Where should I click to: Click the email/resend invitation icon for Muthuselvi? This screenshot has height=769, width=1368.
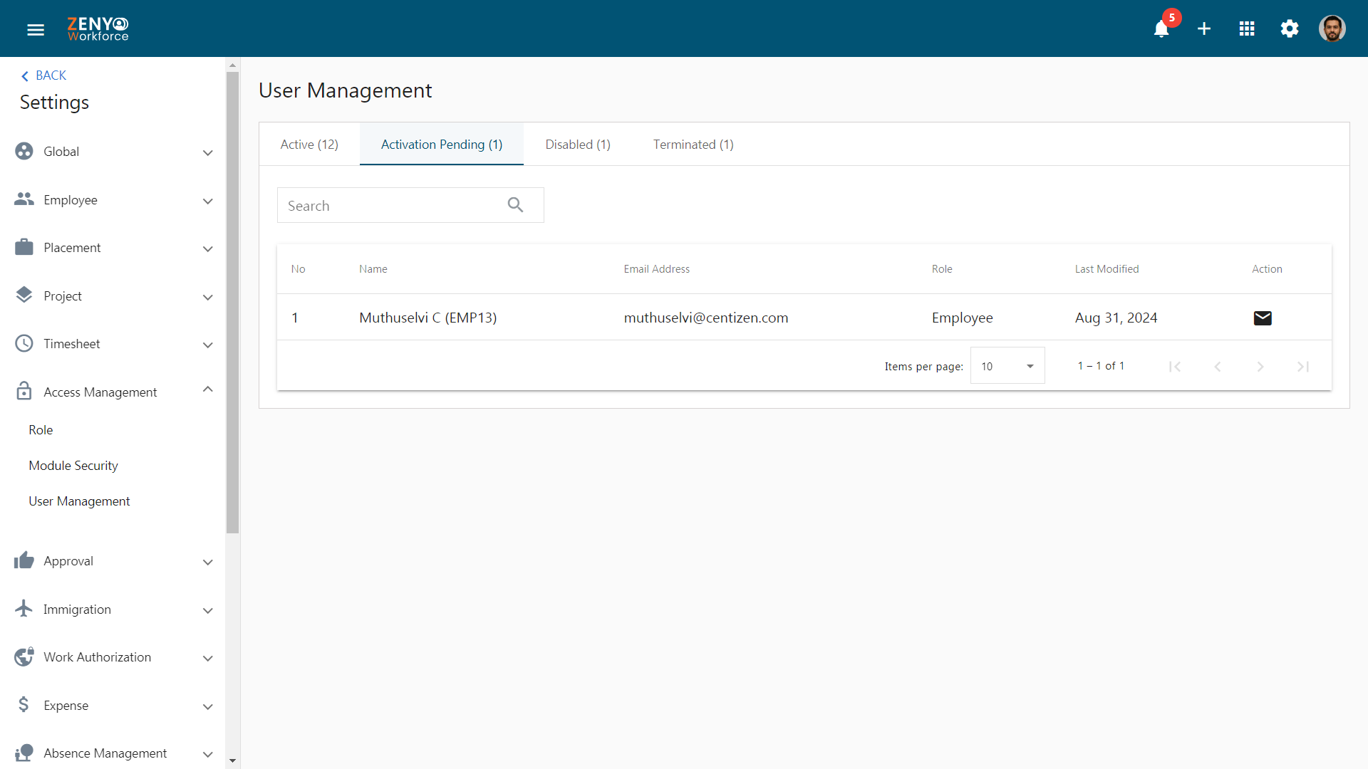pos(1262,318)
